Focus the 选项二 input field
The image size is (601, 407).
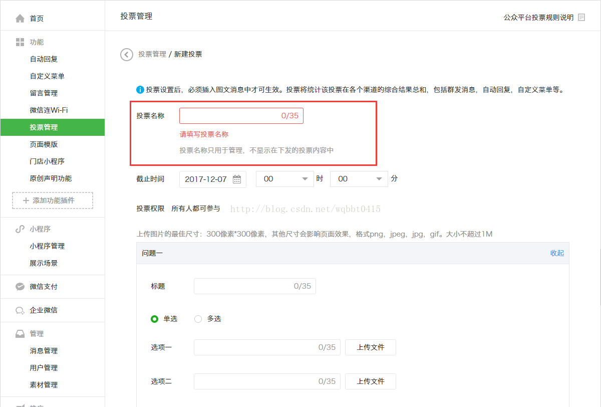click(267, 381)
